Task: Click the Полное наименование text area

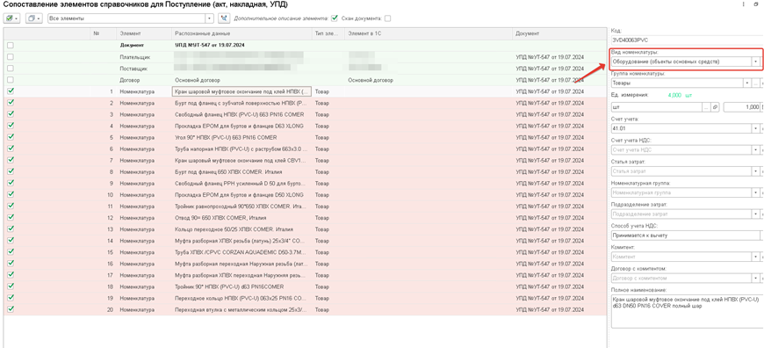Action: [x=686, y=310]
